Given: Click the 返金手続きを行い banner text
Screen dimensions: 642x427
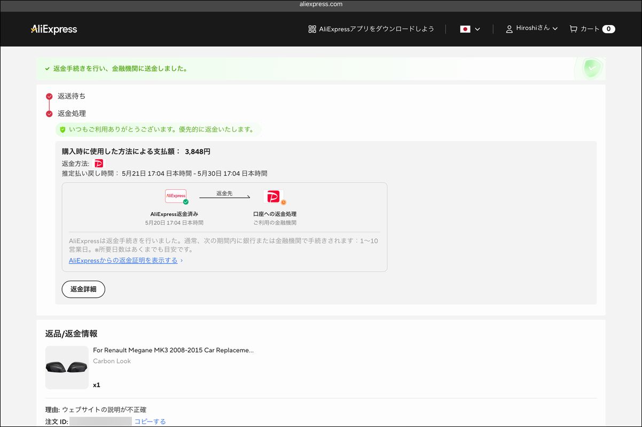Looking at the screenshot, I should [120, 69].
